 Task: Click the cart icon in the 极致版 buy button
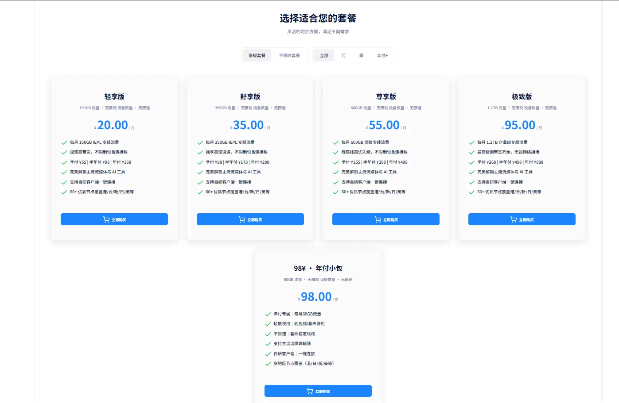click(514, 219)
